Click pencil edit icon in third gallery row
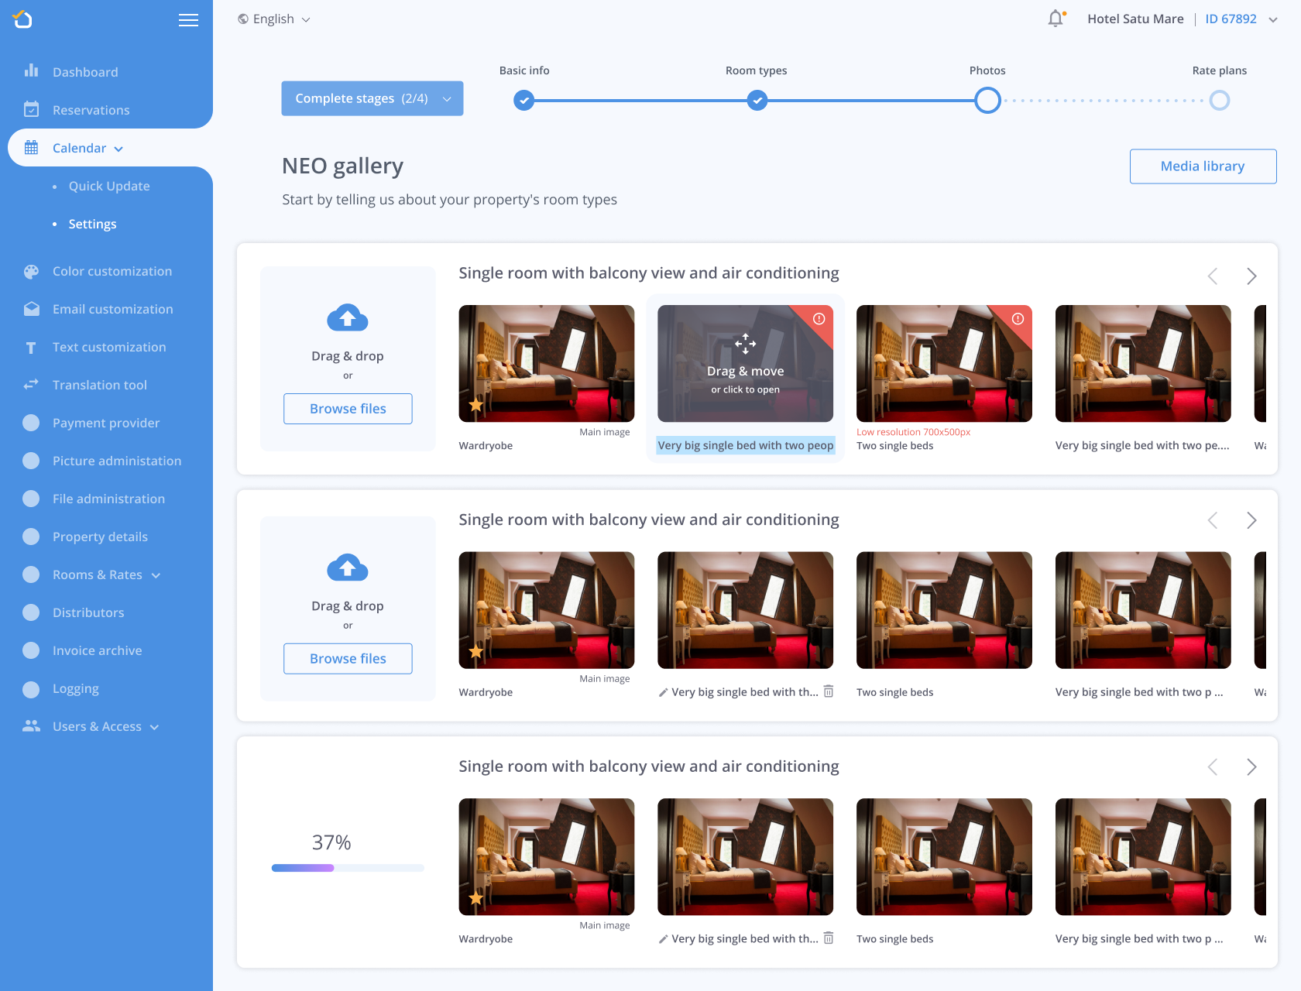 pos(663,939)
